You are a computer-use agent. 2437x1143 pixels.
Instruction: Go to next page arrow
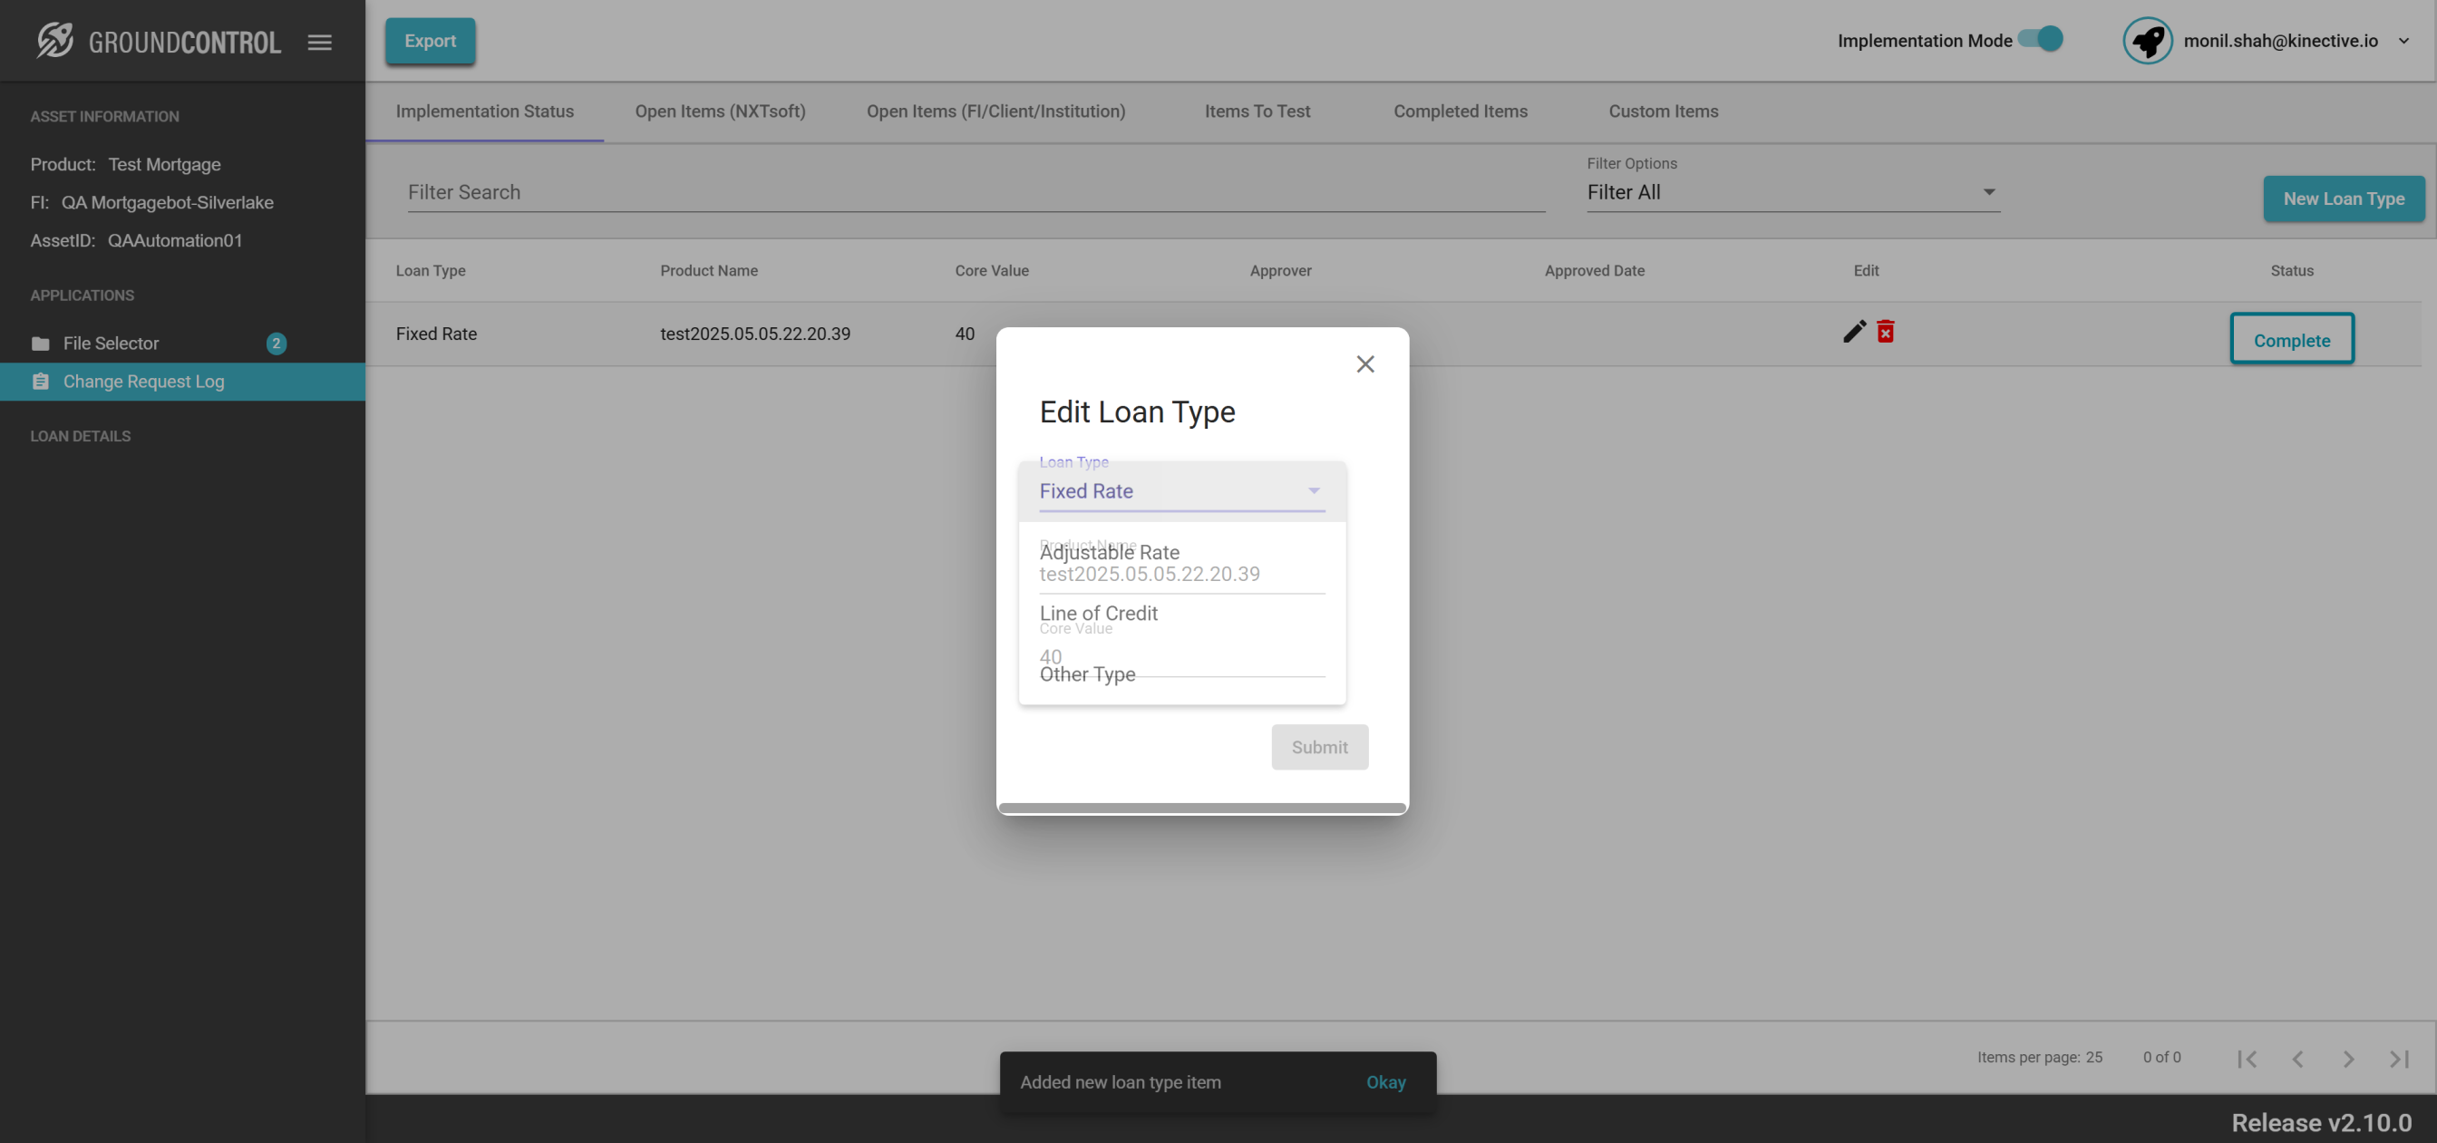pyautogui.click(x=2348, y=1059)
